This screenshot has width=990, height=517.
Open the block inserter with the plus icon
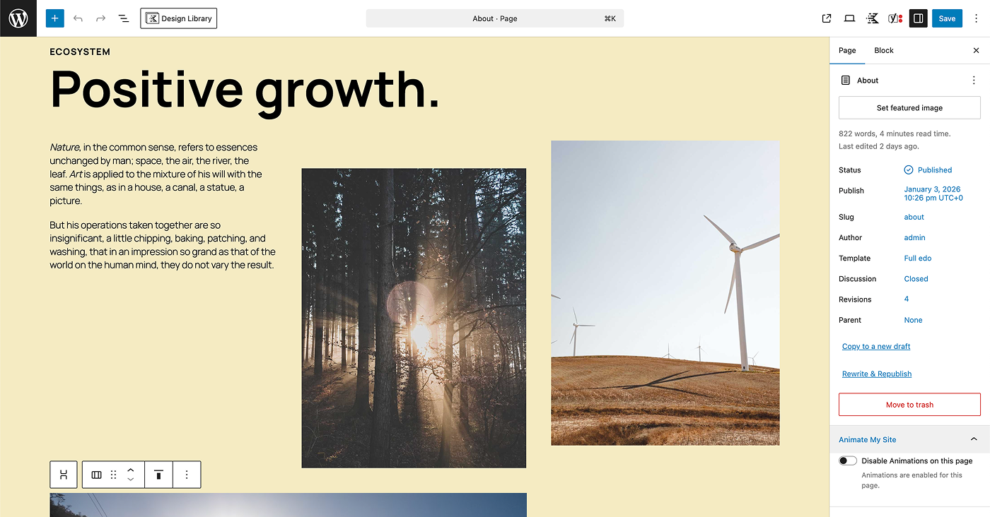pos(54,18)
